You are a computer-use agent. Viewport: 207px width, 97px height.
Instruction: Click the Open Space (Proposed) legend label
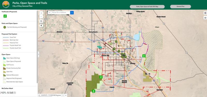[x=14, y=61]
